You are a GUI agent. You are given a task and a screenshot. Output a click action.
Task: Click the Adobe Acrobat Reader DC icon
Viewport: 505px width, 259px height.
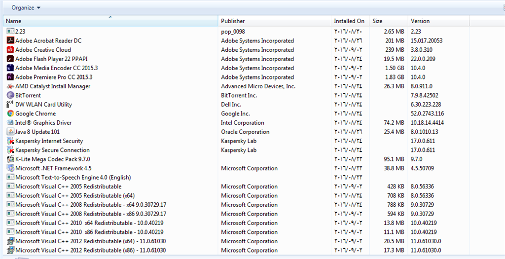(10, 40)
